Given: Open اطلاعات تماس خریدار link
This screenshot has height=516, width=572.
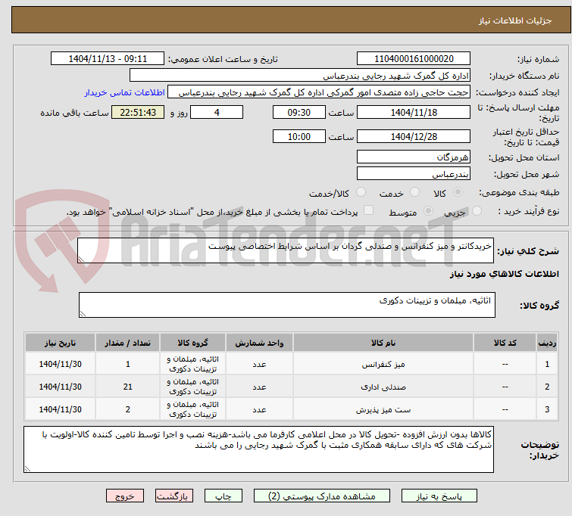Looking at the screenshot, I should point(125,92).
